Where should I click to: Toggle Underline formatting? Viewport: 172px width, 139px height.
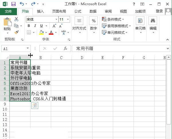(x=41, y=26)
